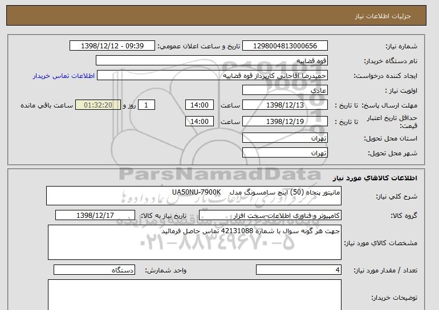Click the label ایجاد کننده درخواست

[385, 76]
